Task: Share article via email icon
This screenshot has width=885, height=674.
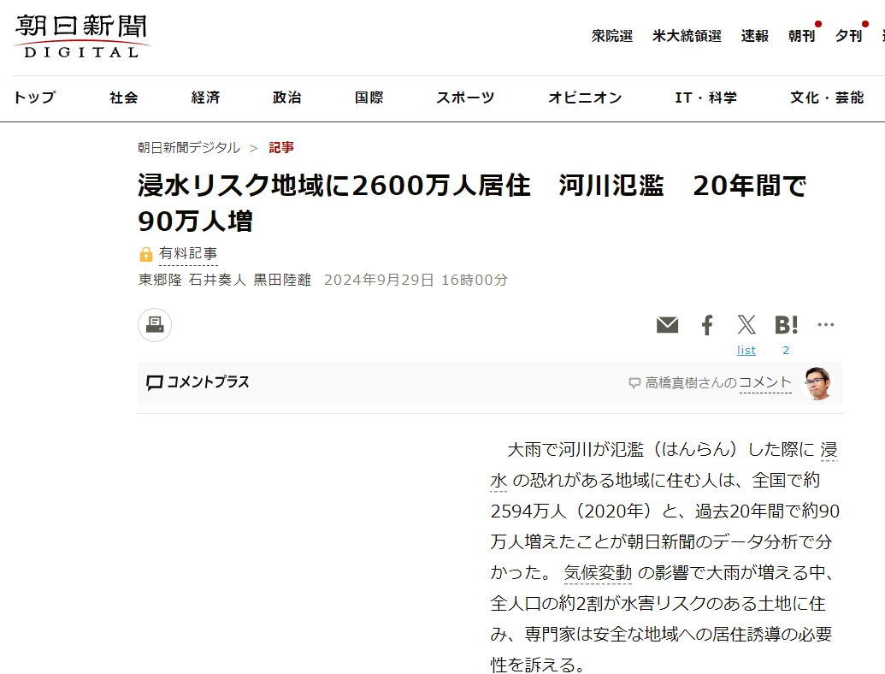Action: click(667, 325)
